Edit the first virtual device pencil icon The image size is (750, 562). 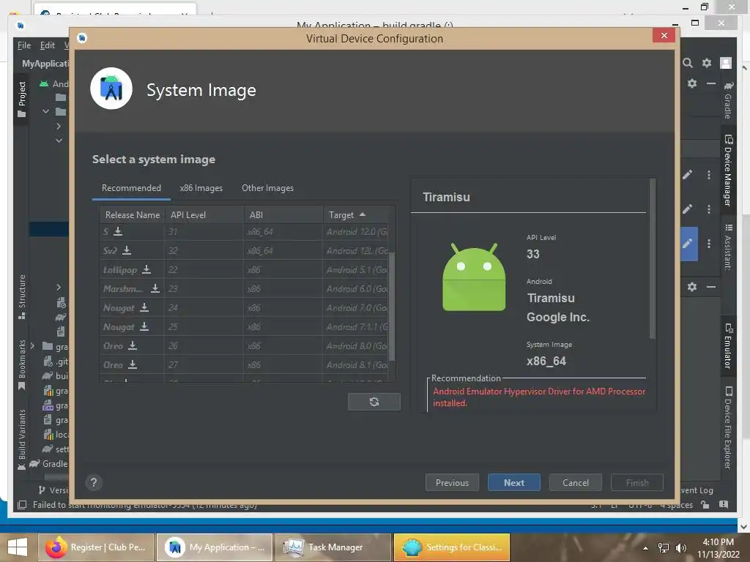coord(687,175)
